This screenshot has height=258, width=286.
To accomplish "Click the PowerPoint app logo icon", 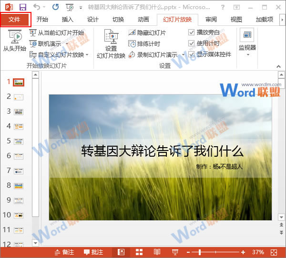I will pos(9,7).
